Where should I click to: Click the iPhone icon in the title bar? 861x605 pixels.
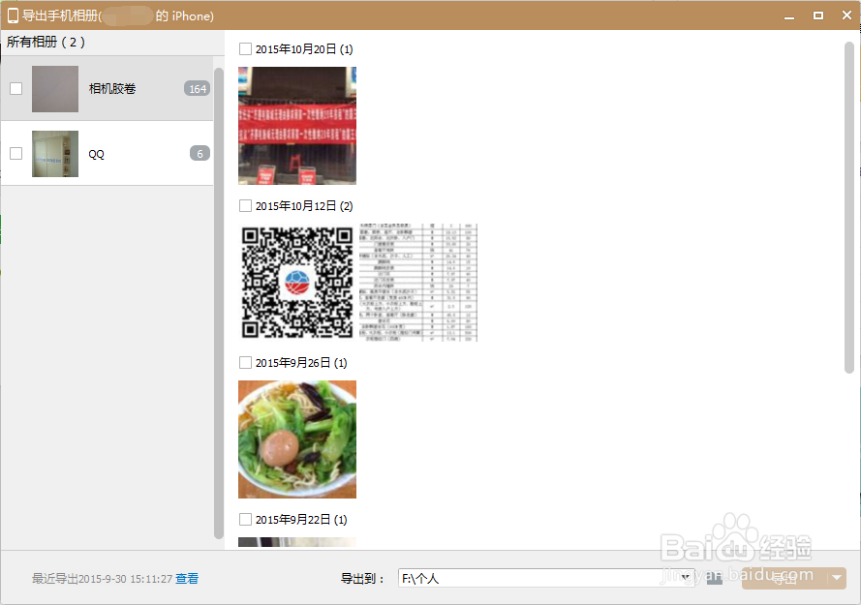[x=11, y=15]
